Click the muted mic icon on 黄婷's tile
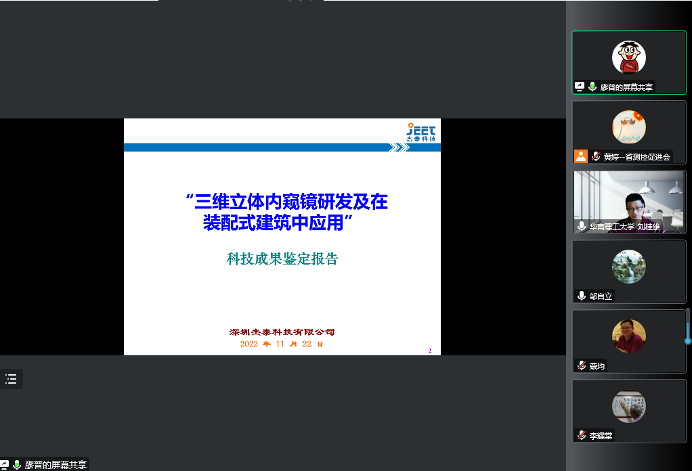This screenshot has height=471, width=692. click(595, 156)
